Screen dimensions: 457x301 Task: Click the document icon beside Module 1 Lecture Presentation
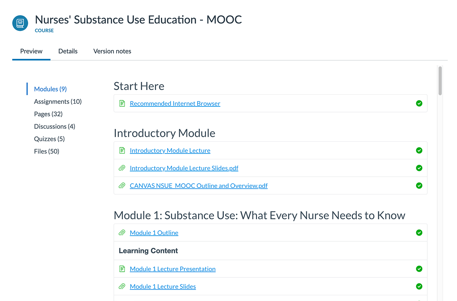point(122,269)
